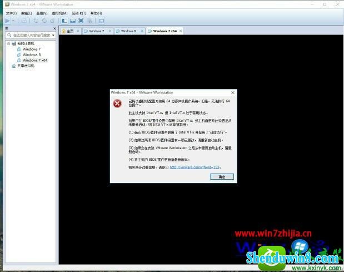Select 我的计算机 in the library tree
Image resolution: width=344 pixels, height=272 pixels.
(26, 43)
